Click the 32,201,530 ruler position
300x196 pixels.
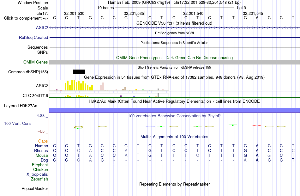pos(74,13)
